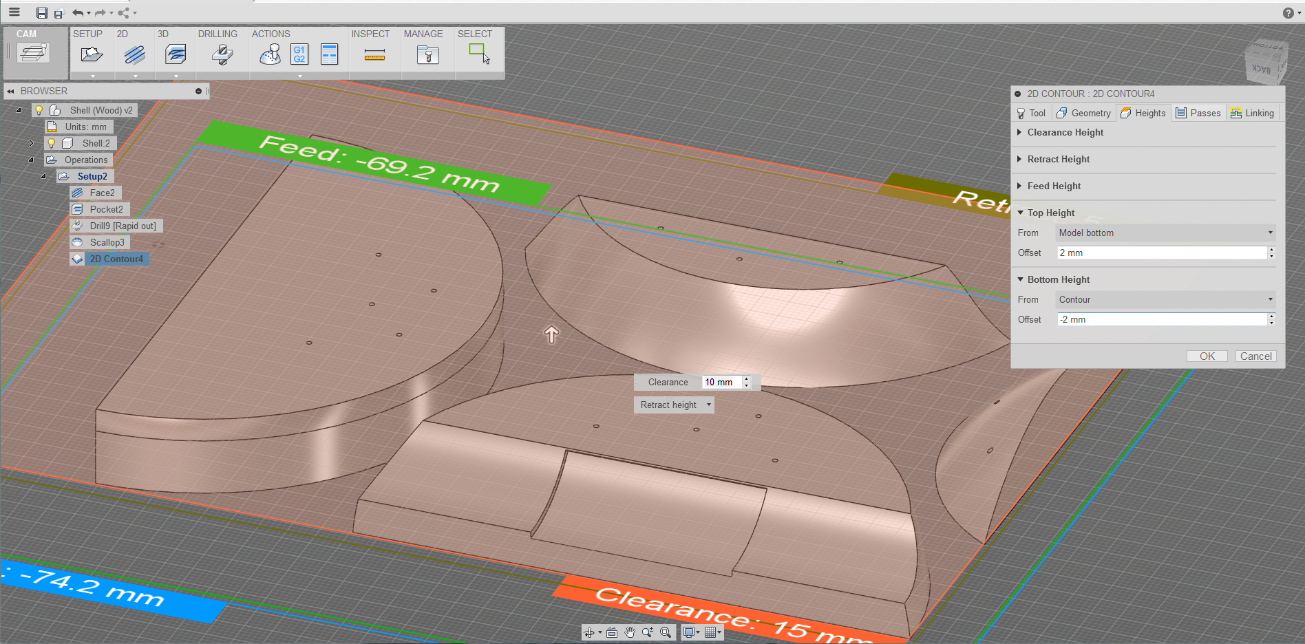The width and height of the screenshot is (1305, 644).
Task: Activate the Select window tool icon
Action: pyautogui.click(x=479, y=54)
